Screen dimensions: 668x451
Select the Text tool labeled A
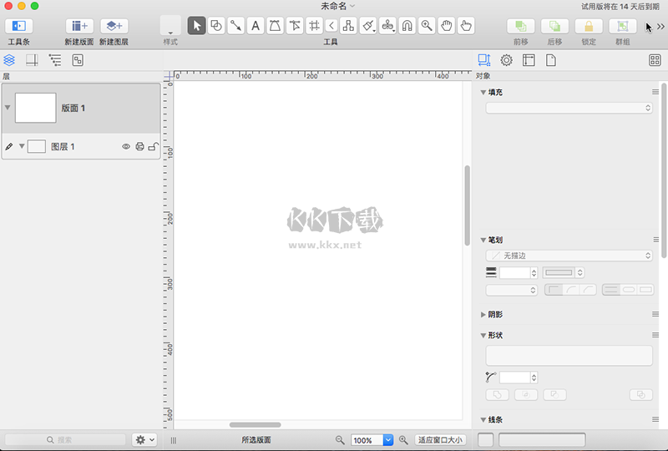(256, 26)
